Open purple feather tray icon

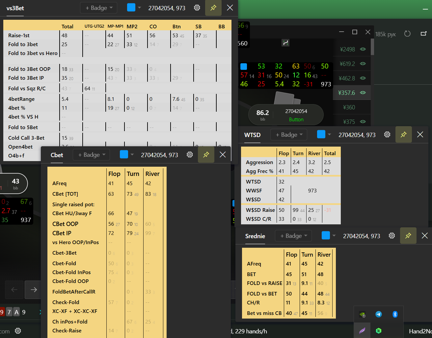[362, 331]
